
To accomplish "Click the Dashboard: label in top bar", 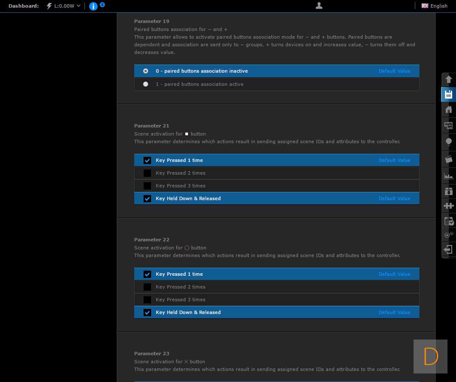I will (23, 6).
